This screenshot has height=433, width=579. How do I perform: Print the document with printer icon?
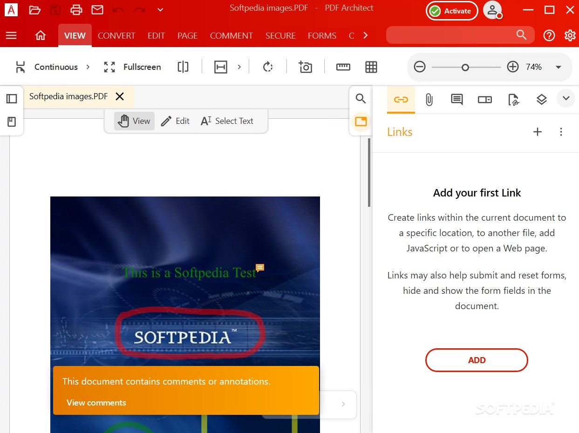point(76,10)
